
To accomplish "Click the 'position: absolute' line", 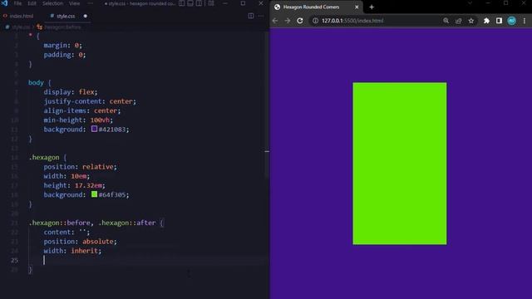I will (x=80, y=242).
